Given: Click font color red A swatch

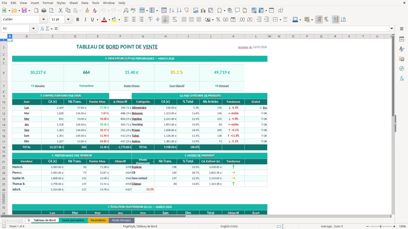Looking at the screenshot, I should click(x=104, y=20).
